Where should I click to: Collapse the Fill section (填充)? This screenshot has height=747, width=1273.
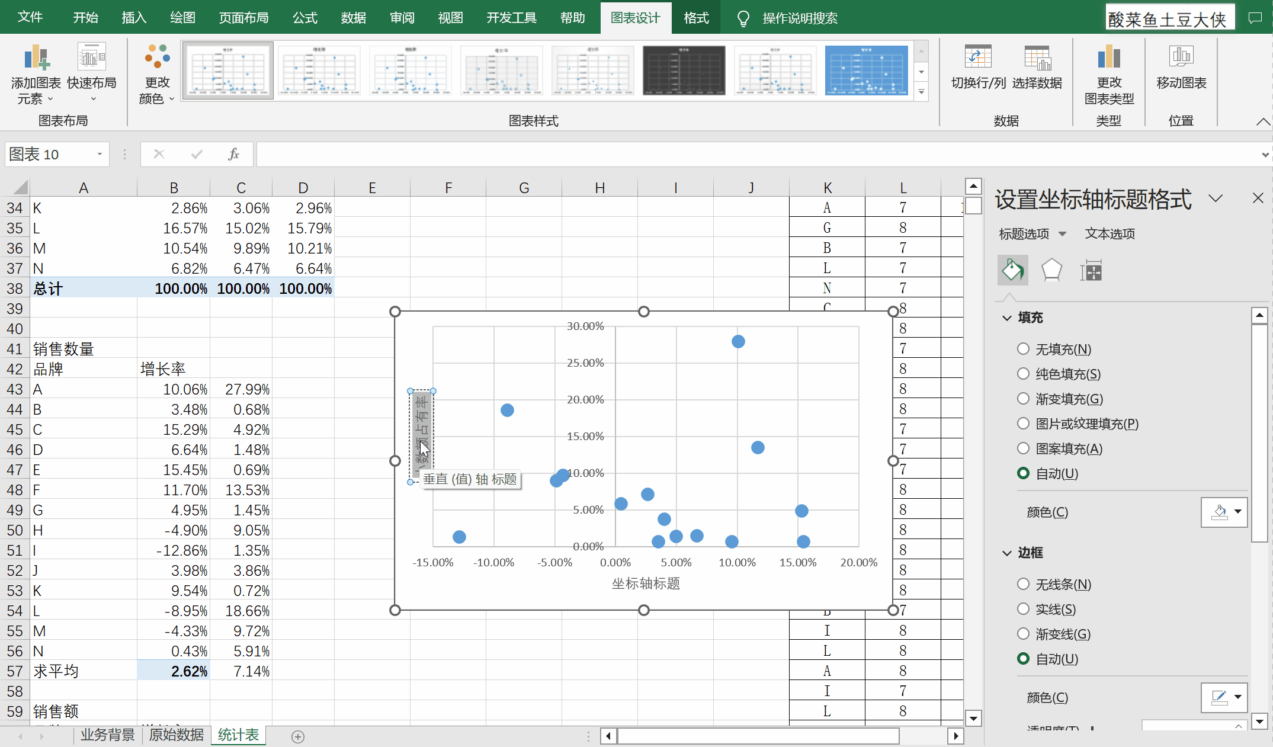coord(1007,318)
